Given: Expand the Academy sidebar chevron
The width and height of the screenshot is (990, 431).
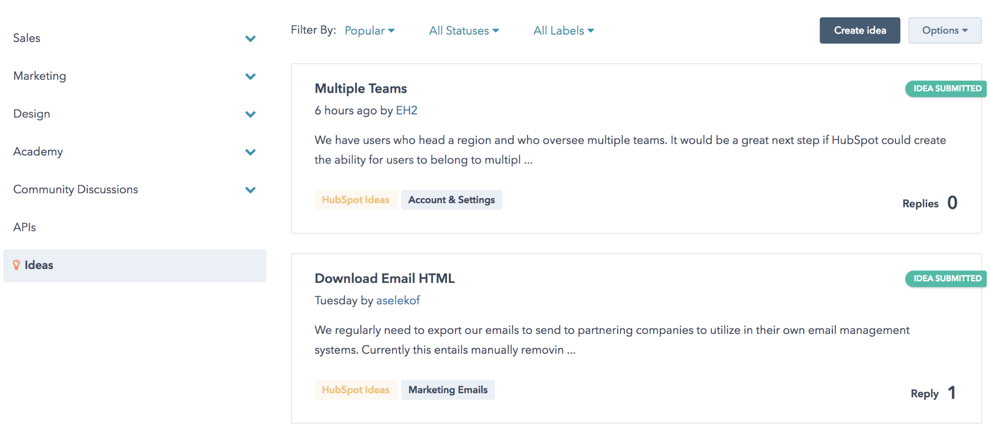Looking at the screenshot, I should pos(251,152).
